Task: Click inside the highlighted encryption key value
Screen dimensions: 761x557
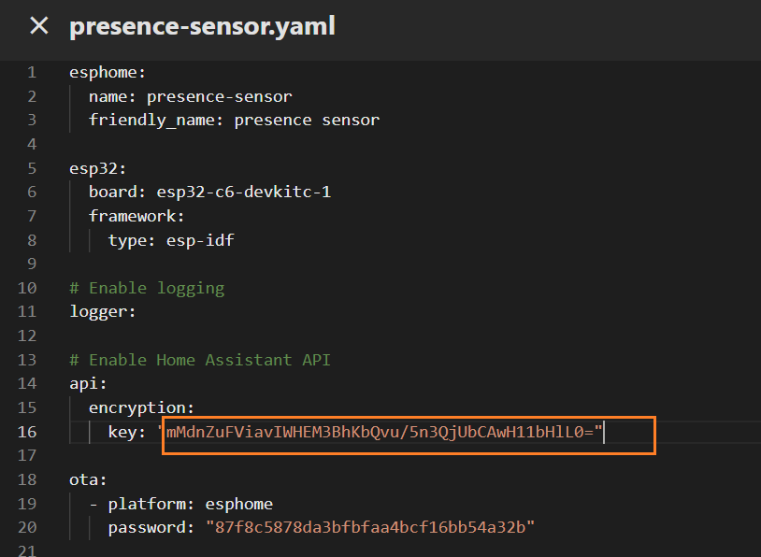Action: (x=383, y=433)
